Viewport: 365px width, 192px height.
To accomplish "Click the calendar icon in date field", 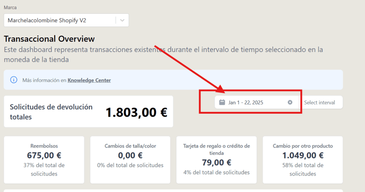I will 222,102.
